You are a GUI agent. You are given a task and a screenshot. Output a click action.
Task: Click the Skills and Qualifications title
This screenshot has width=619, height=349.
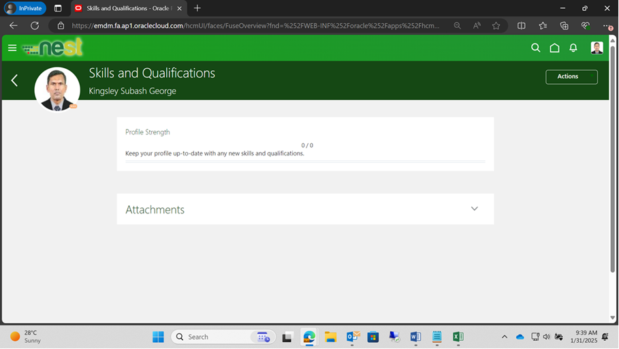click(152, 73)
